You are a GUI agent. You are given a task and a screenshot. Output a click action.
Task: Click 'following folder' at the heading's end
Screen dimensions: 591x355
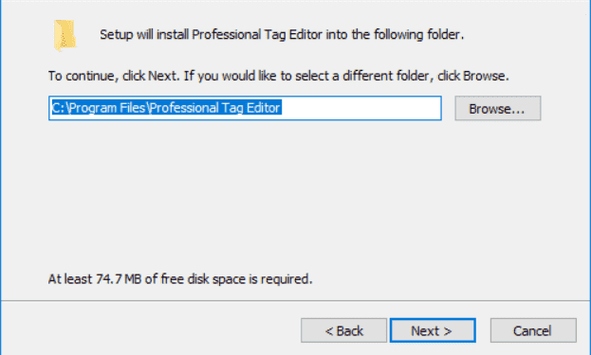tap(417, 35)
